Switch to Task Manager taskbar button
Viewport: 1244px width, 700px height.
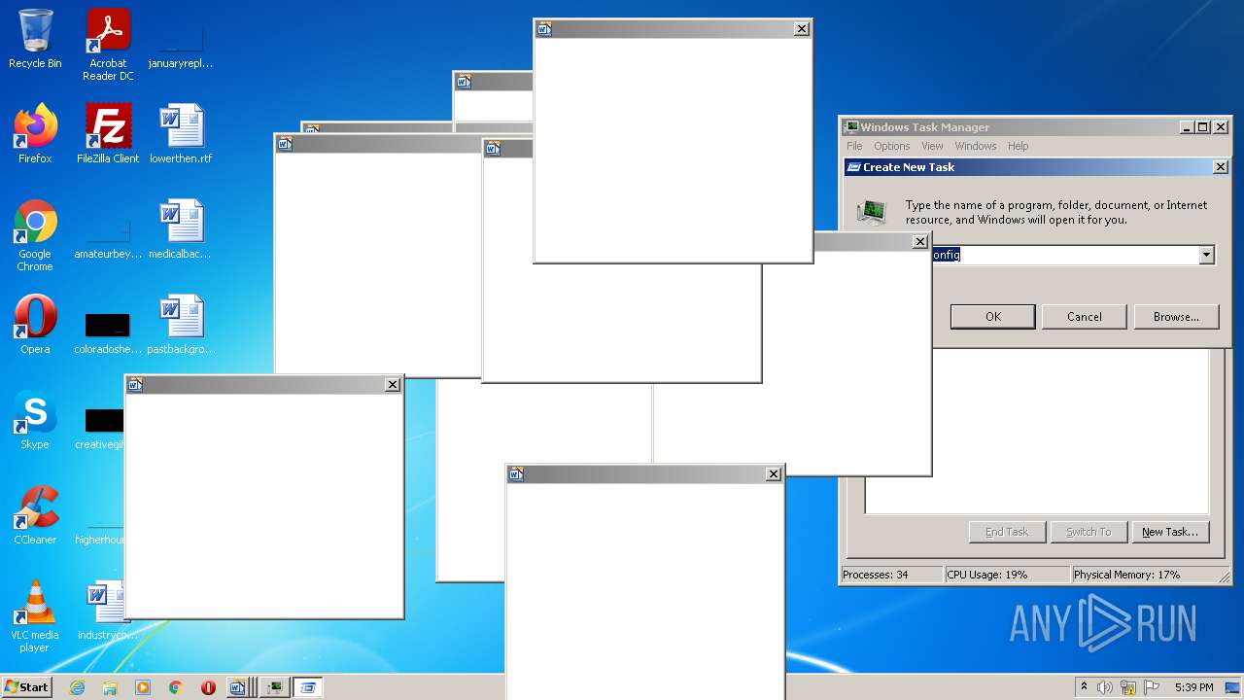click(274, 687)
